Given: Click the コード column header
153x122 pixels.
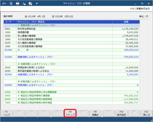Looking at the screenshot, I should [10, 22].
